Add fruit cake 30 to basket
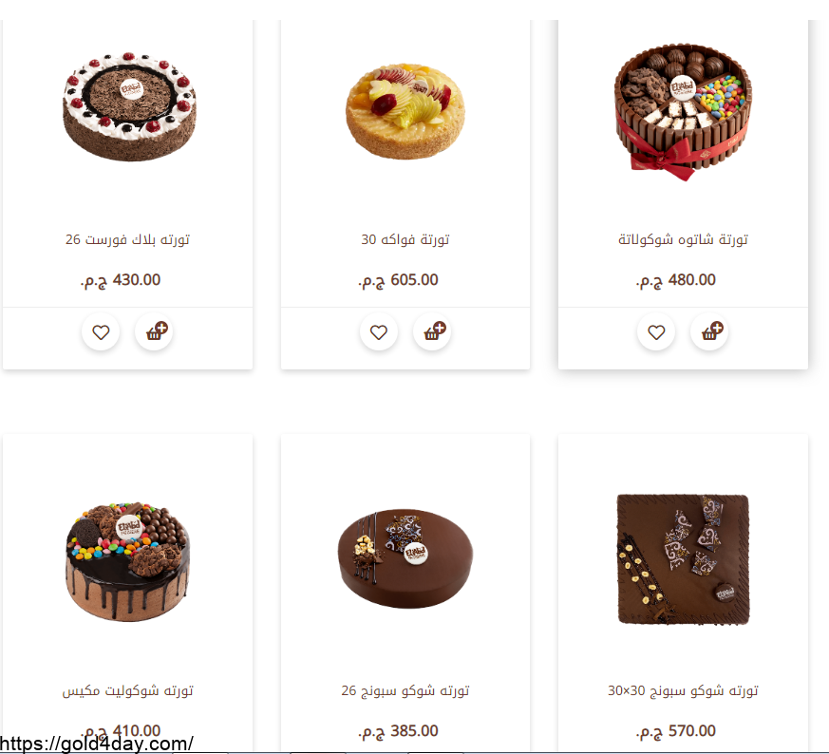Image resolution: width=829 pixels, height=754 pixels. [x=432, y=332]
